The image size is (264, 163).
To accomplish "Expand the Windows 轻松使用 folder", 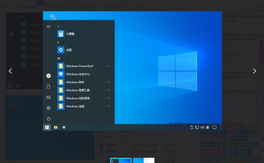I will [84, 98].
